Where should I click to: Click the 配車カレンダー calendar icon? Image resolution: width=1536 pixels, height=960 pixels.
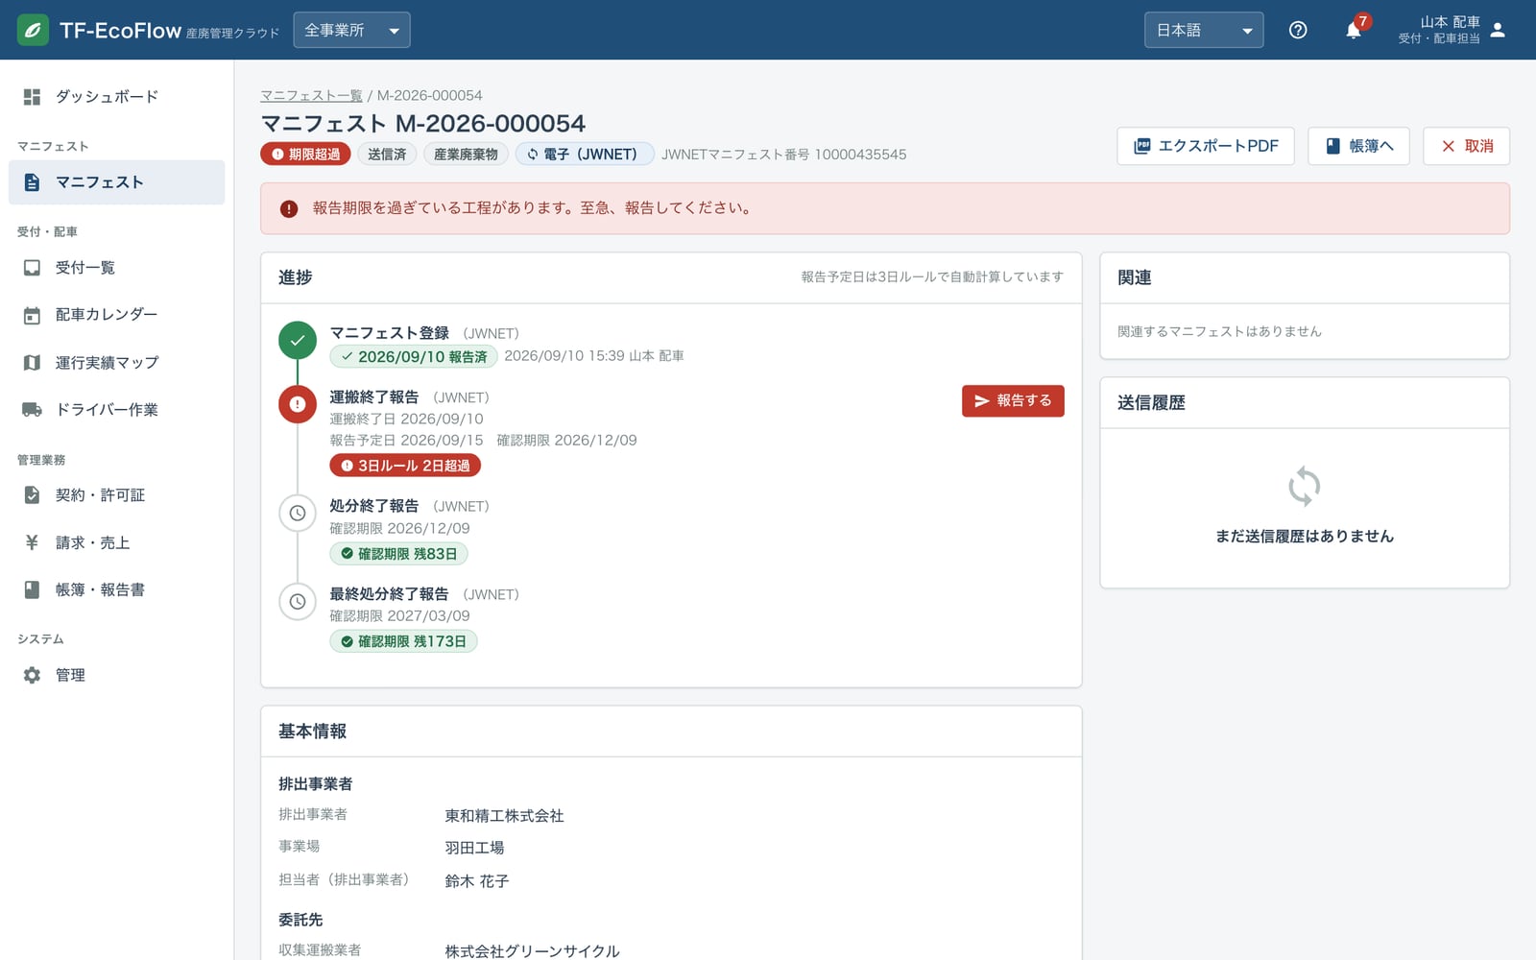tap(32, 315)
